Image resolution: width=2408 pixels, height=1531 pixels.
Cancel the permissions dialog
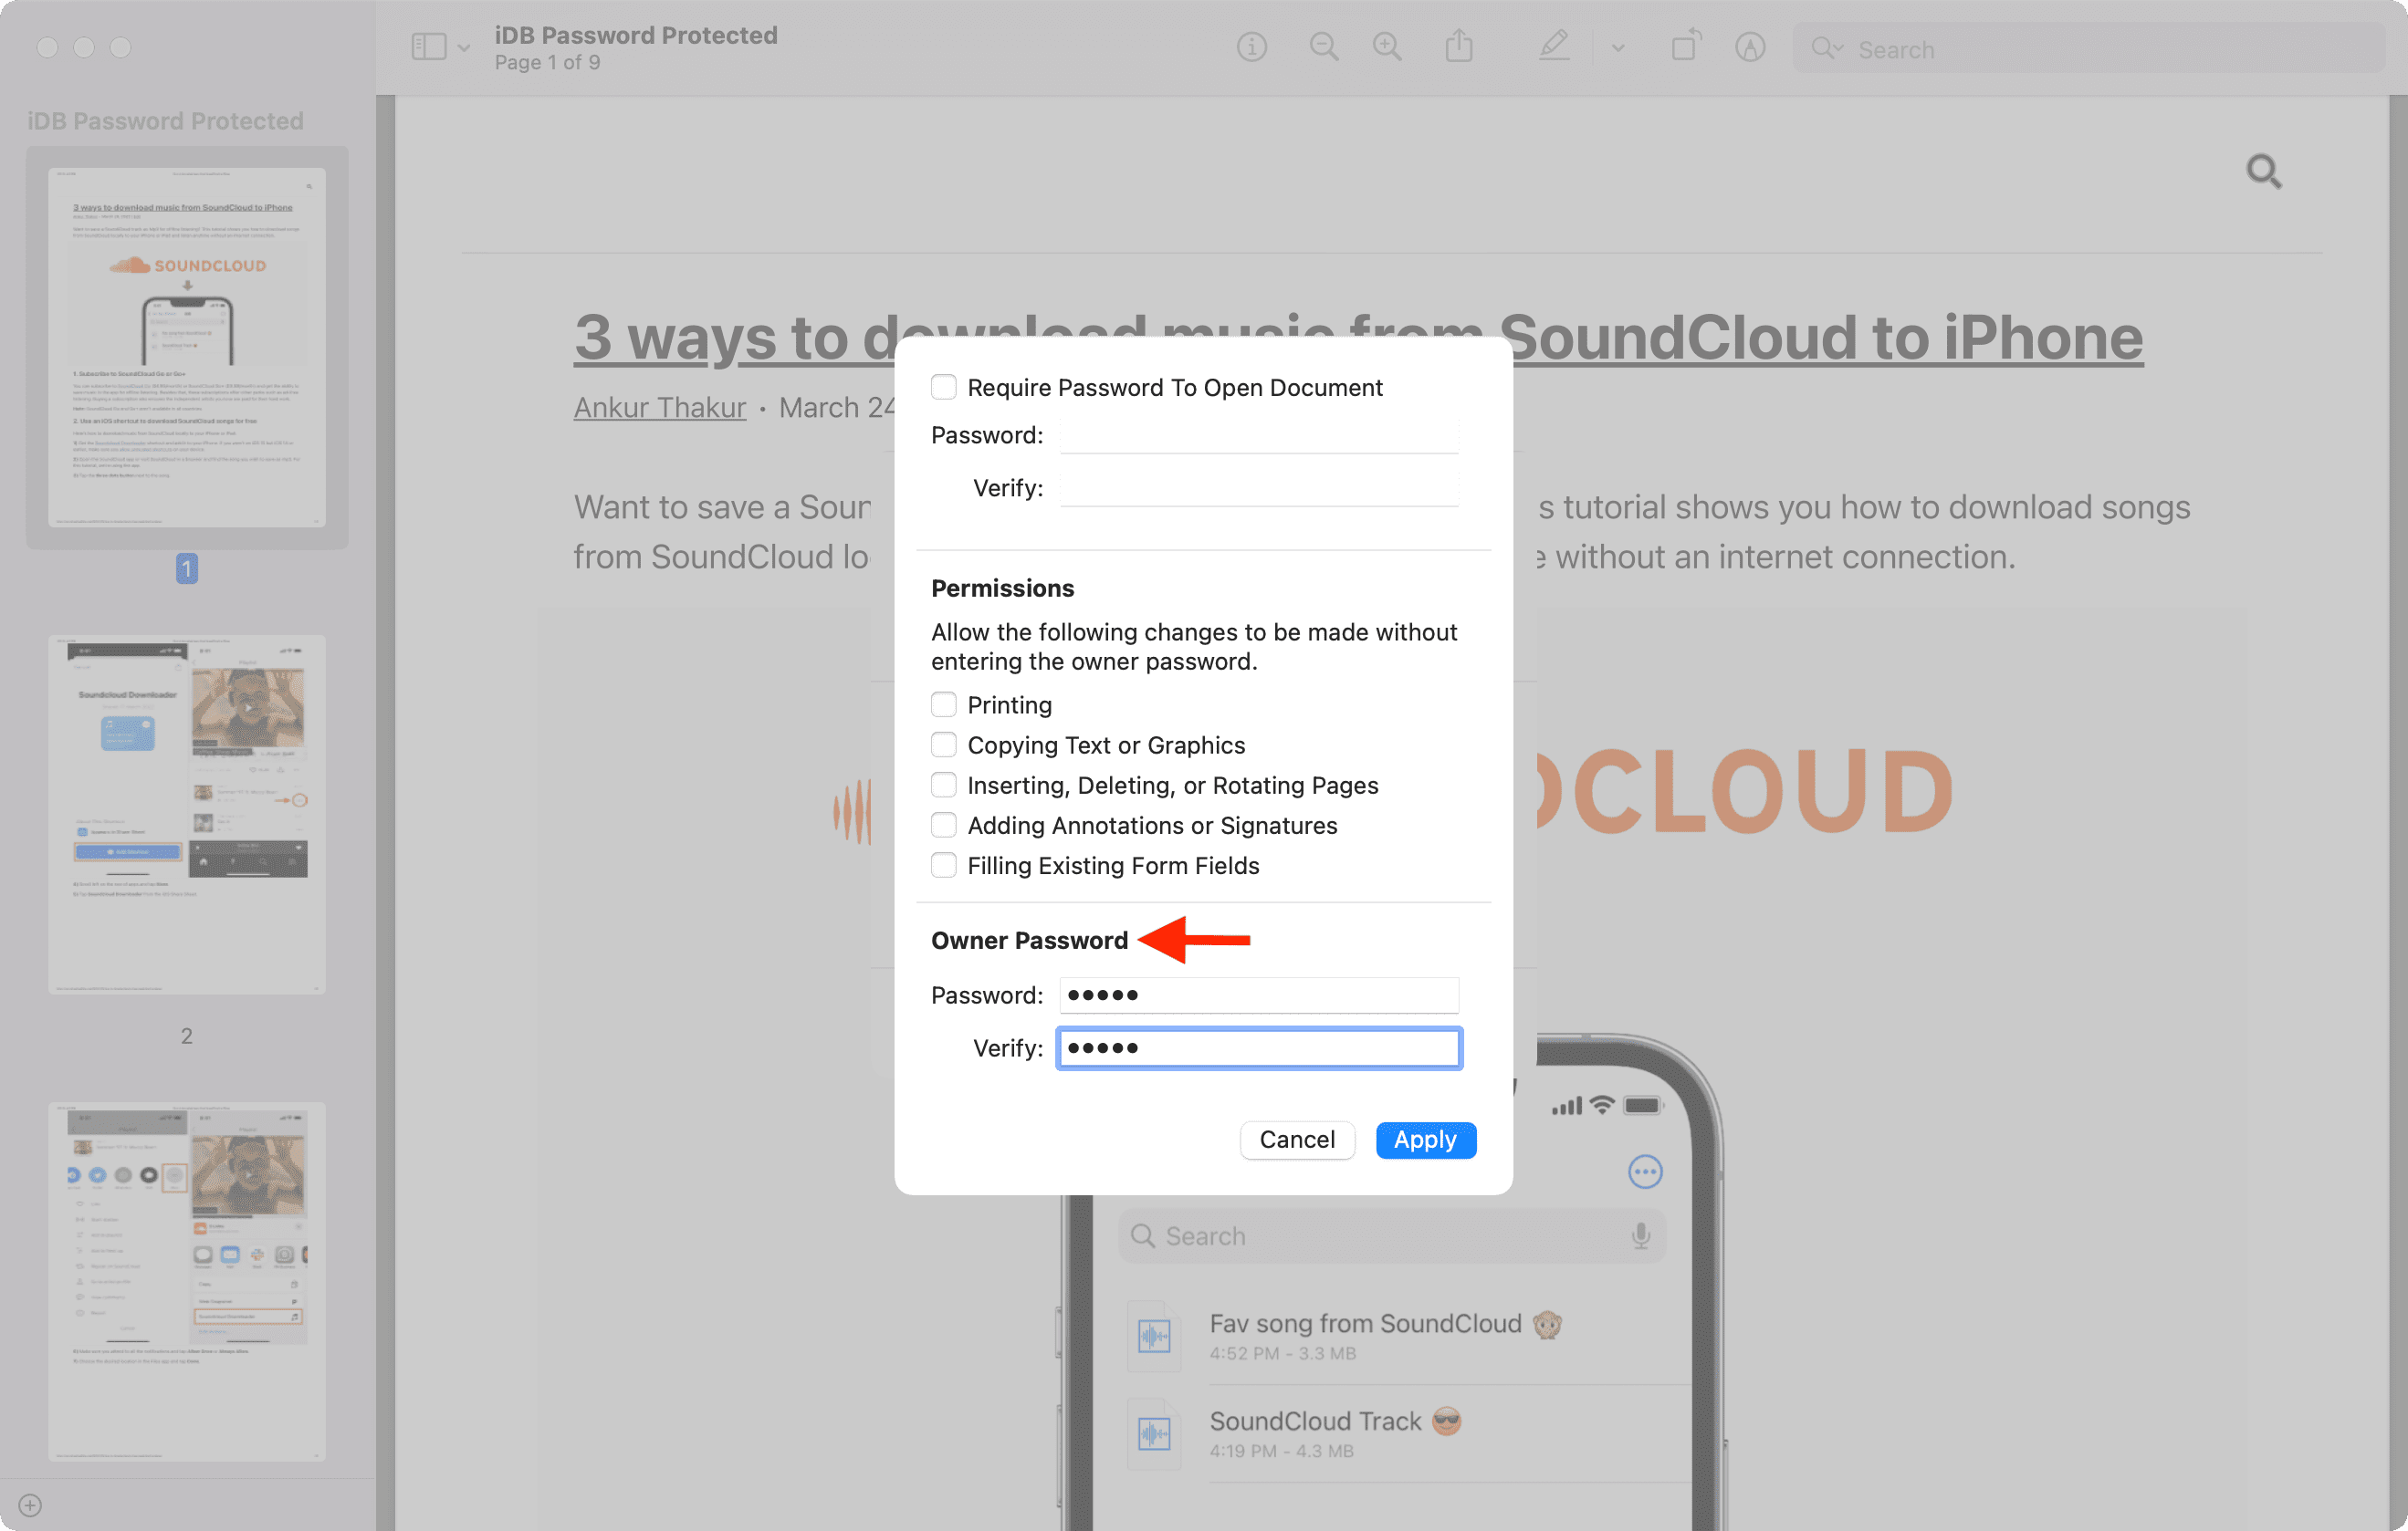(x=1296, y=1140)
